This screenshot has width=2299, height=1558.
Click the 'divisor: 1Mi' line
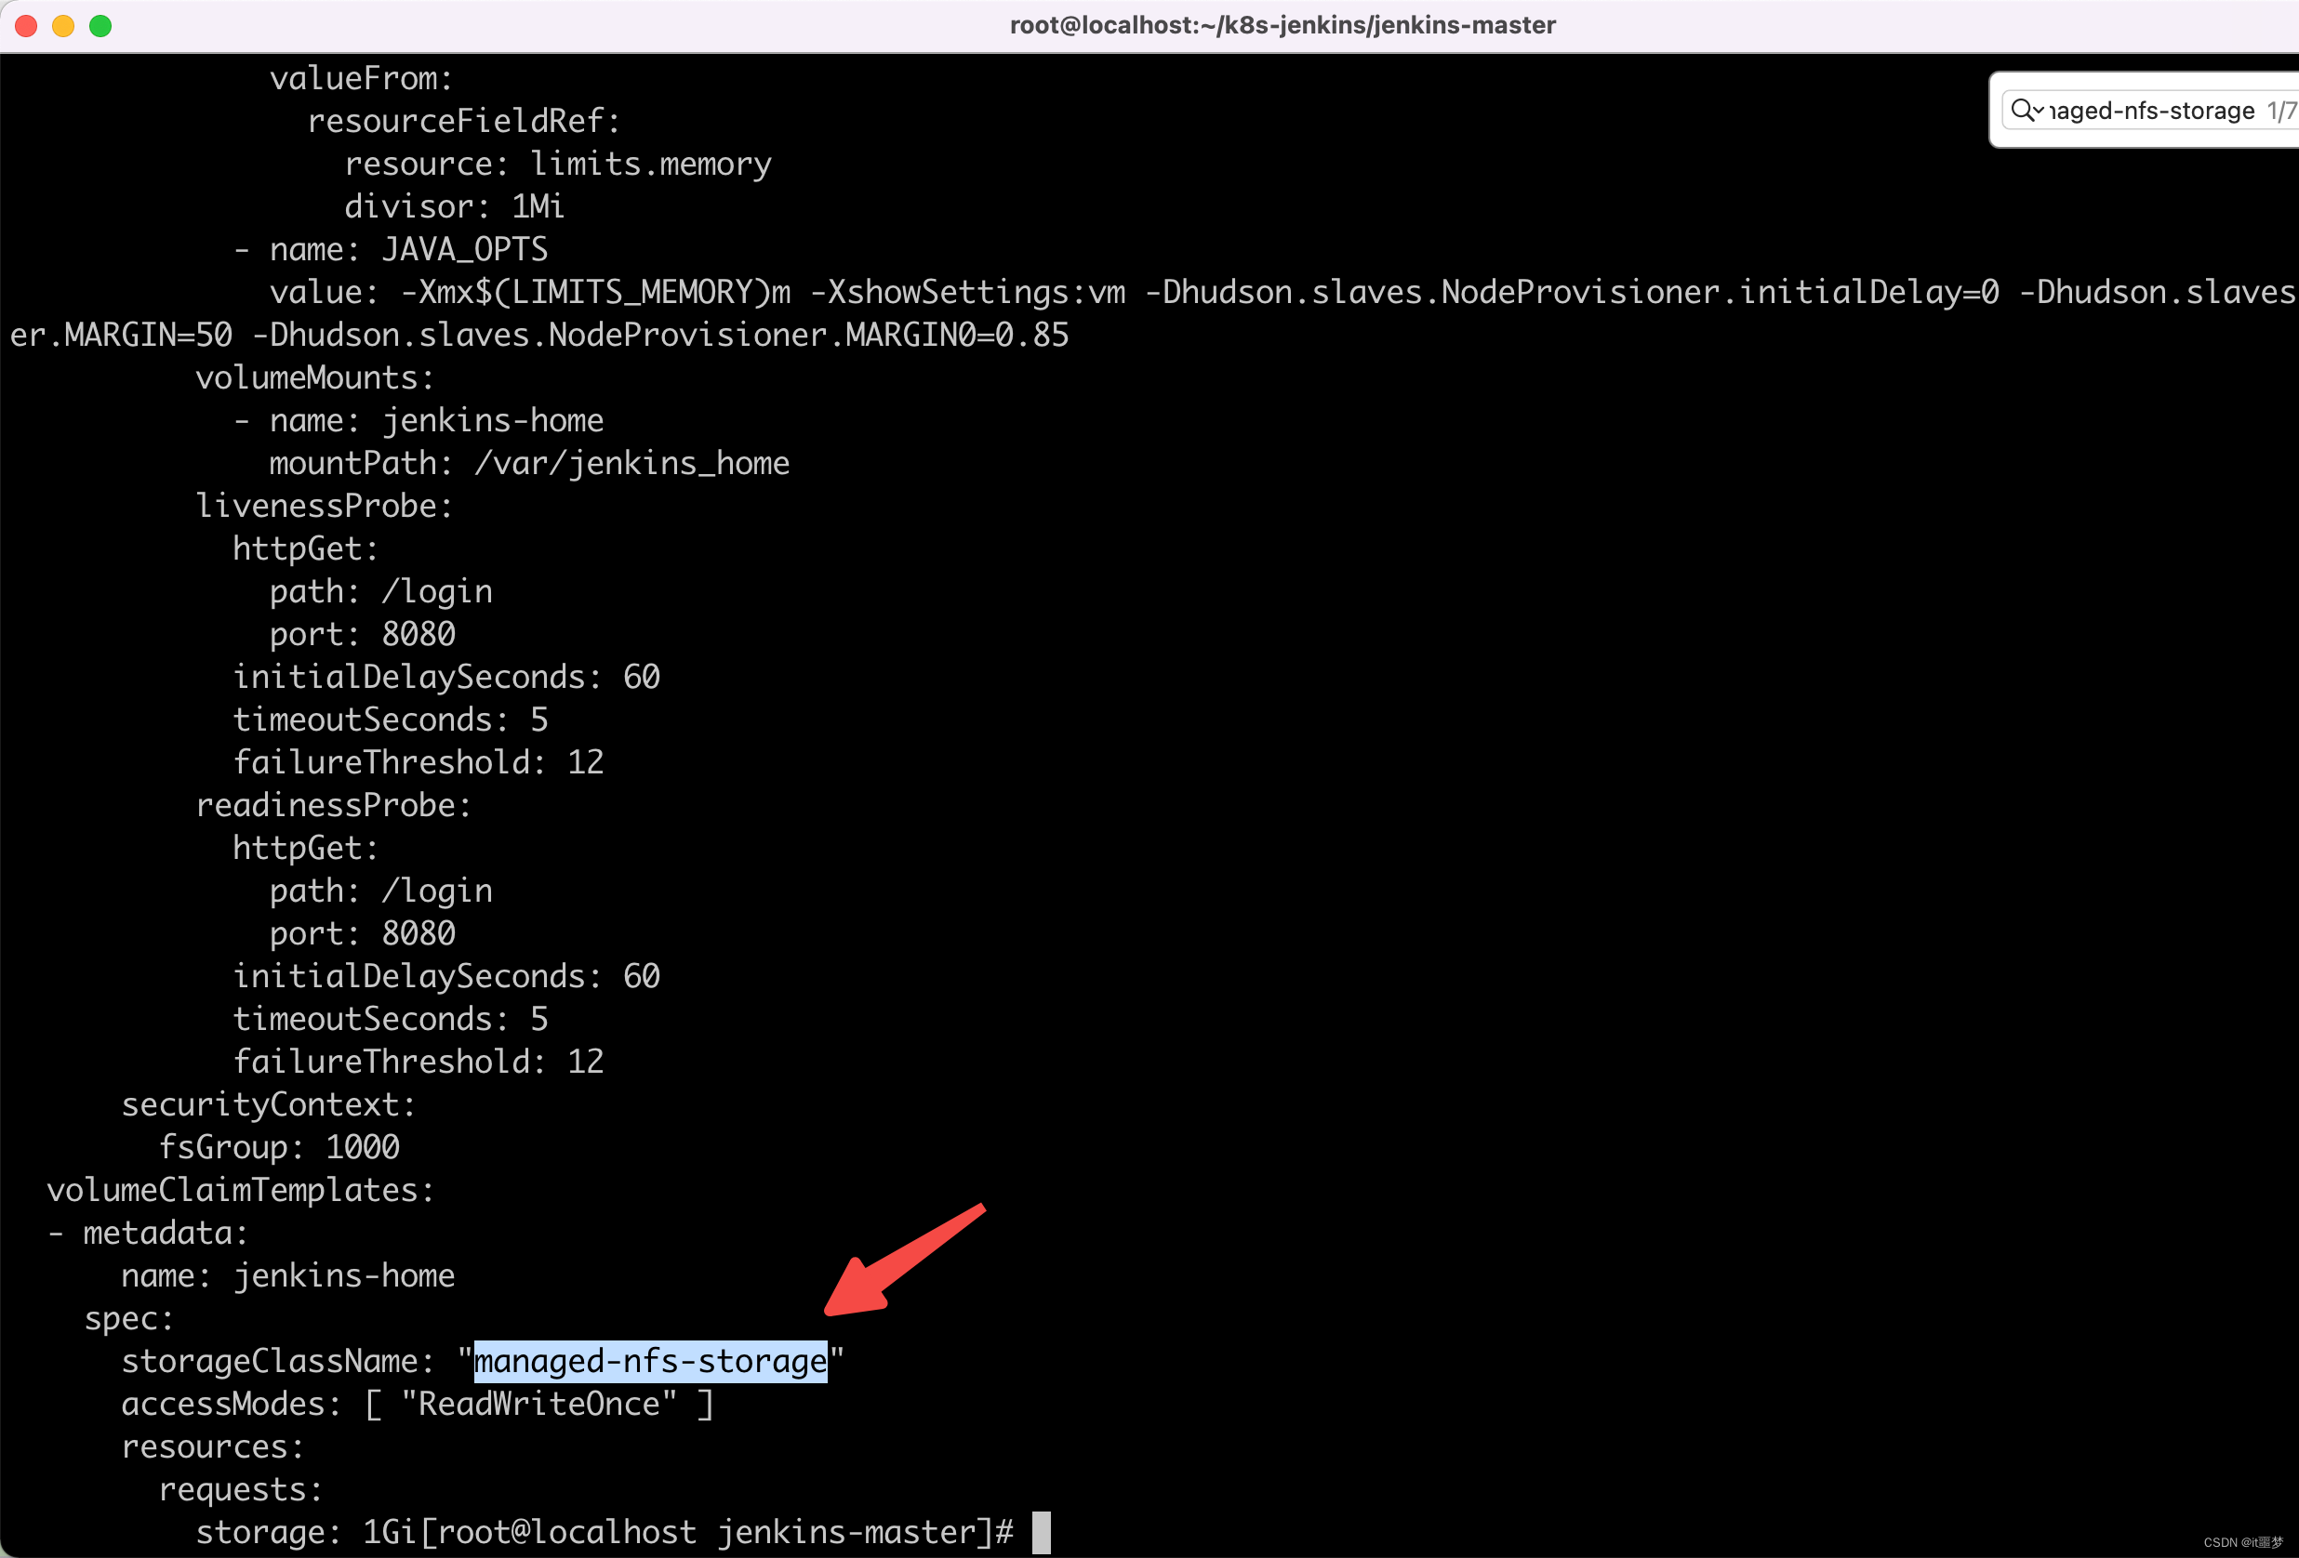click(454, 206)
